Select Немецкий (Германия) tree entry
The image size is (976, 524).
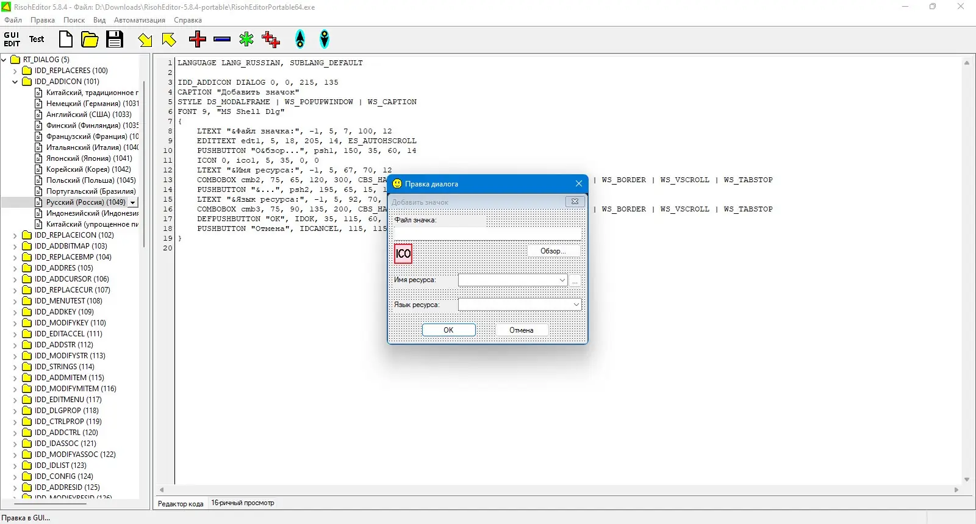[93, 104]
